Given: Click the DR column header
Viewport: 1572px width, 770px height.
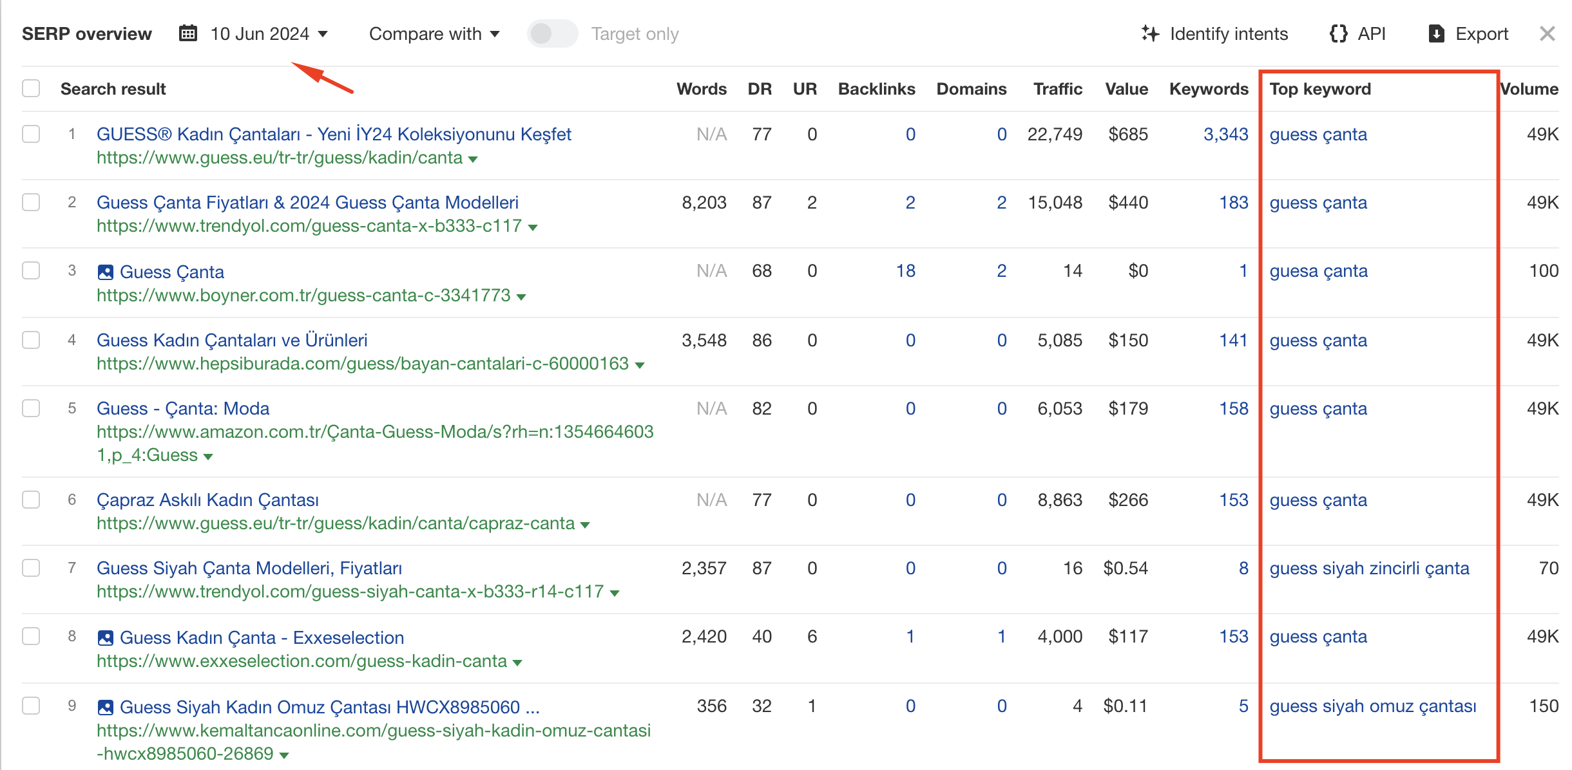Looking at the screenshot, I should click(x=760, y=89).
